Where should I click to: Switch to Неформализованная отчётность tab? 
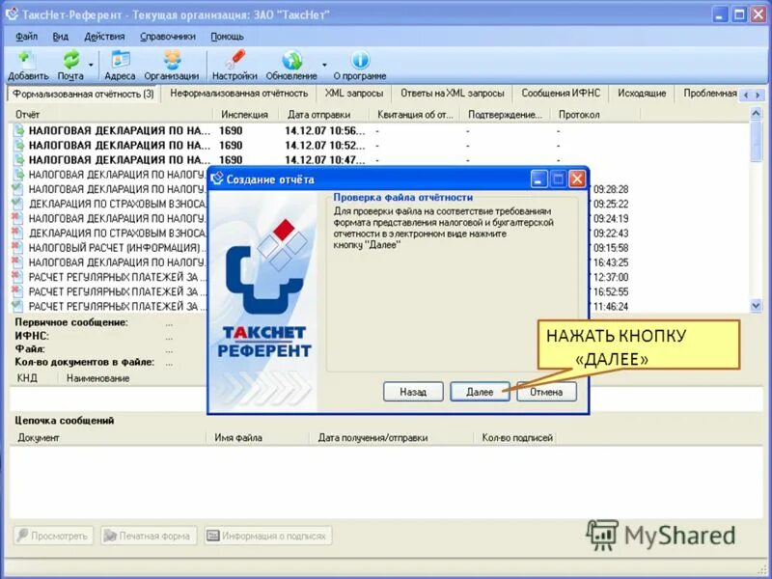[238, 93]
